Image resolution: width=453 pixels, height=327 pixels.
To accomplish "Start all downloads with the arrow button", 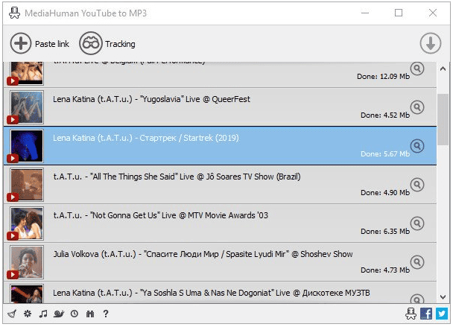I will tap(431, 43).
